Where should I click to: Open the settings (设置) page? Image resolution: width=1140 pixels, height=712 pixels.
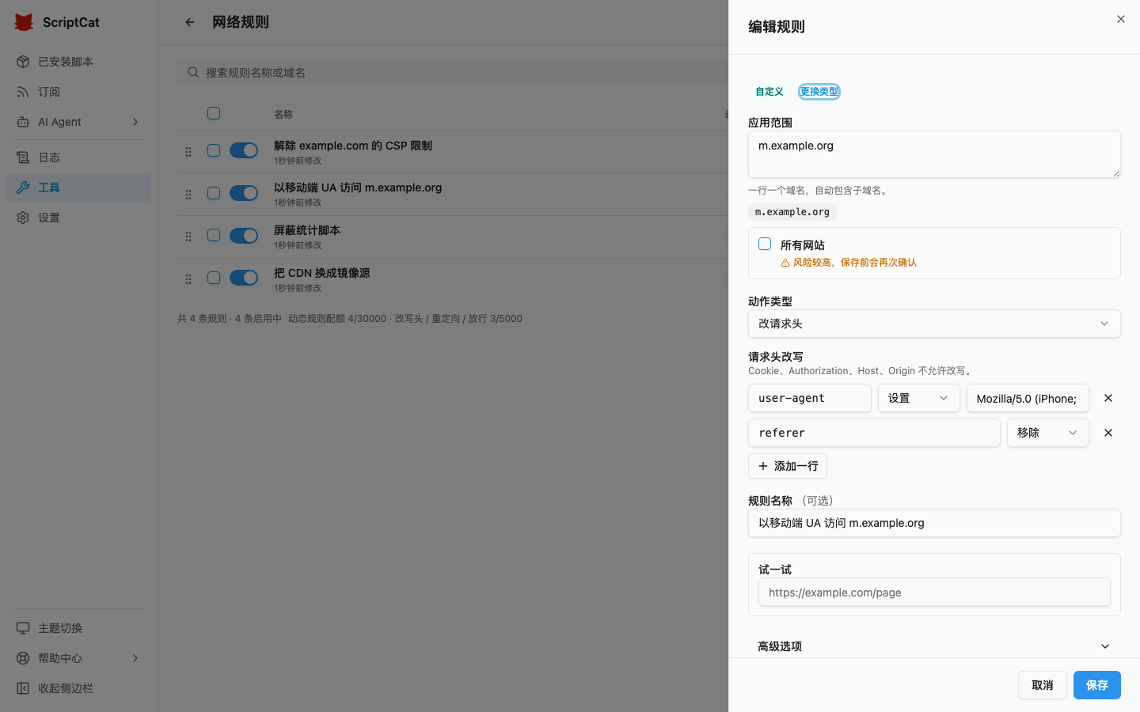pyautogui.click(x=78, y=218)
